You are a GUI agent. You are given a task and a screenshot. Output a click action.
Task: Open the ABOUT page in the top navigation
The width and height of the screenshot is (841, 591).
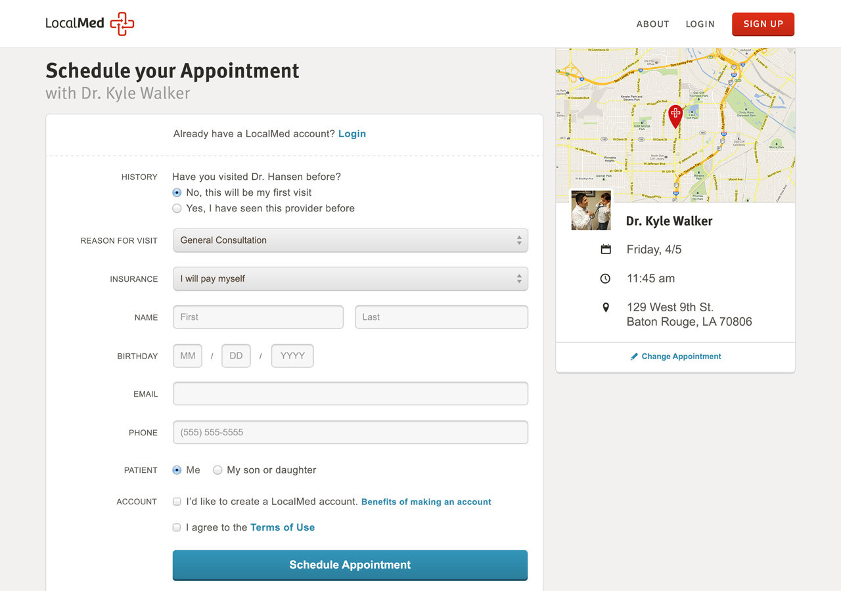[x=652, y=24]
